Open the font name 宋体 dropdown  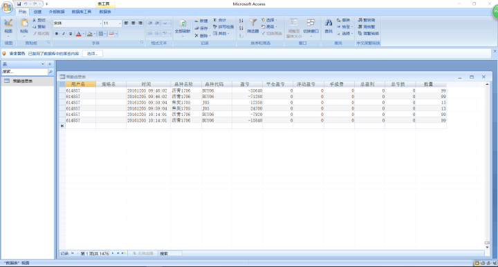point(101,23)
